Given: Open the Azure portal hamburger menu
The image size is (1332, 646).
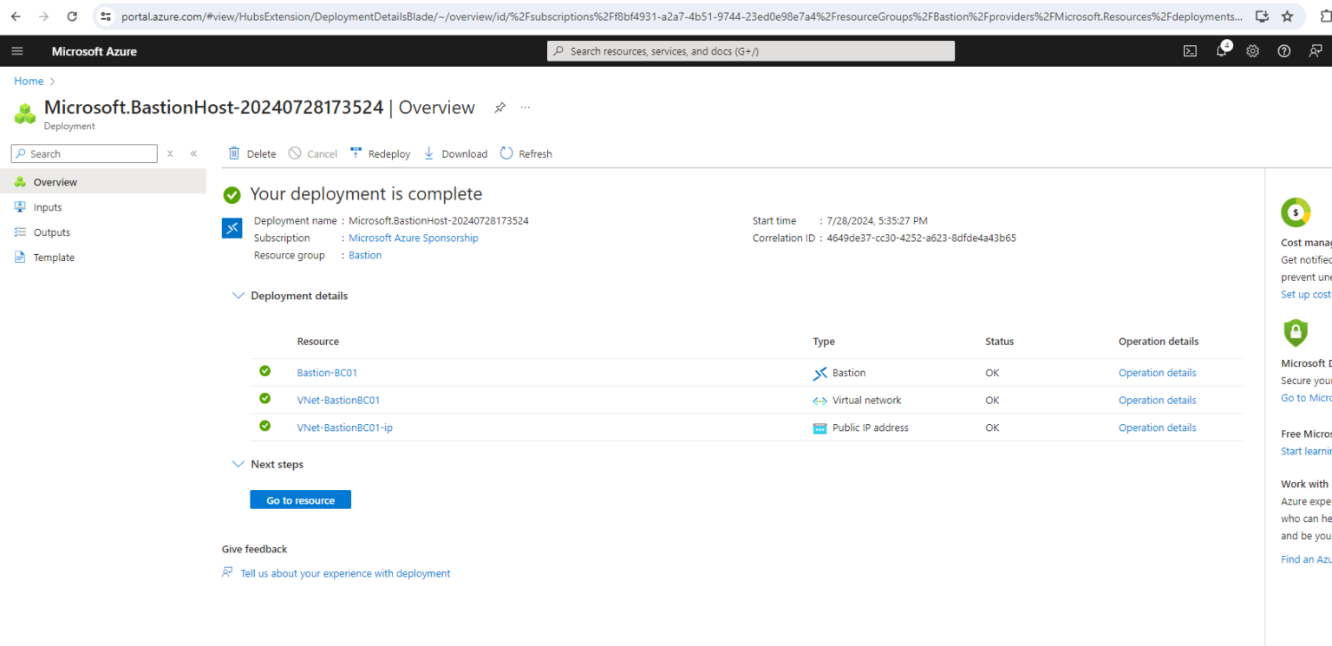Looking at the screenshot, I should pyautogui.click(x=16, y=50).
